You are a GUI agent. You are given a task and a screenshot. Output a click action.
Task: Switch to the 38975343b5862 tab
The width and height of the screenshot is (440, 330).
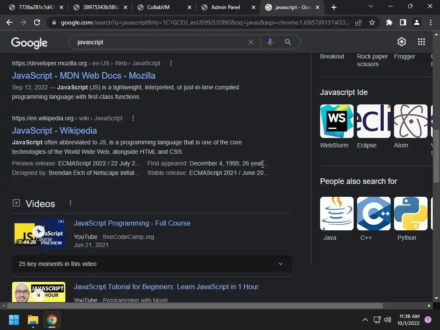point(101,8)
